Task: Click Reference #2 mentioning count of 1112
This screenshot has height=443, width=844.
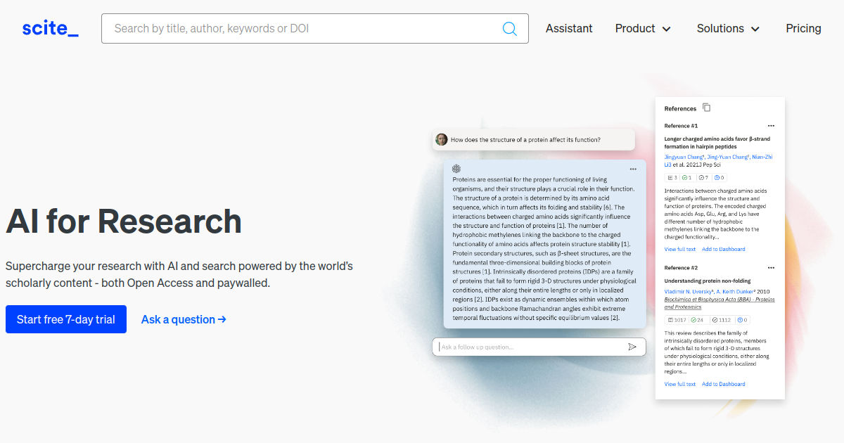Action: point(722,320)
